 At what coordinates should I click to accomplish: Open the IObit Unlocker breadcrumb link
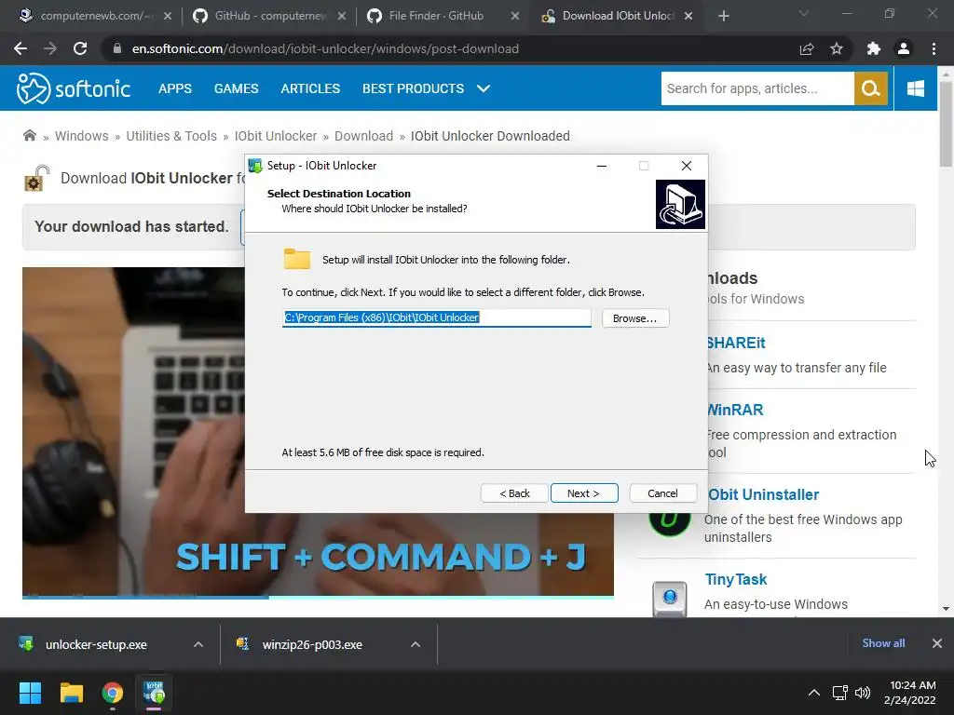point(276,136)
